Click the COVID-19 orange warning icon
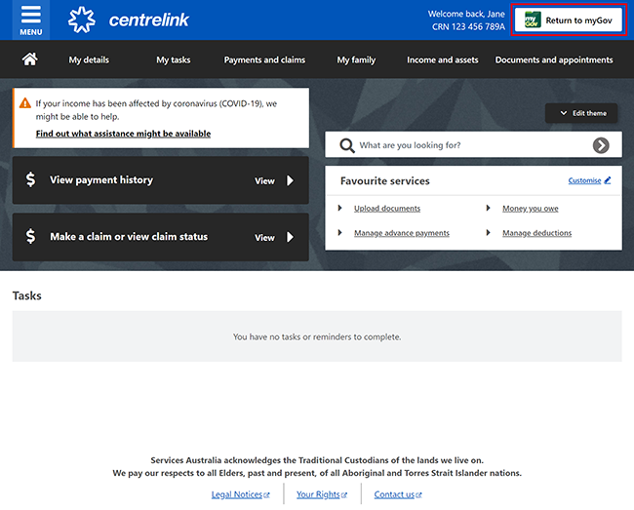Viewport: 634px width, 510px height. point(23,102)
